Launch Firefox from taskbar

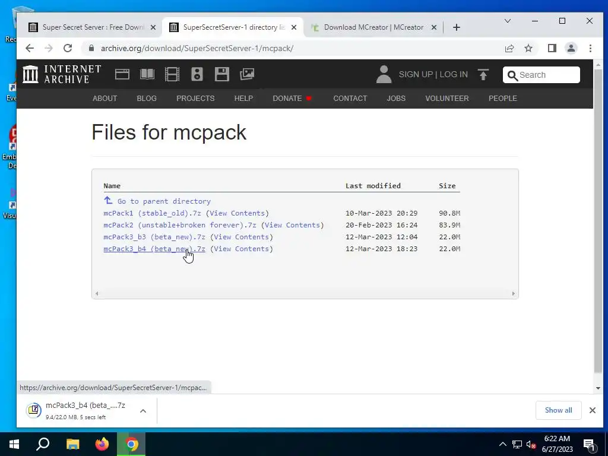(102, 444)
